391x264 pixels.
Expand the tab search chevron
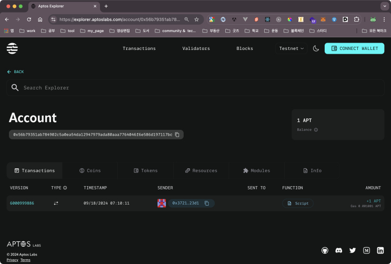tap(385, 6)
